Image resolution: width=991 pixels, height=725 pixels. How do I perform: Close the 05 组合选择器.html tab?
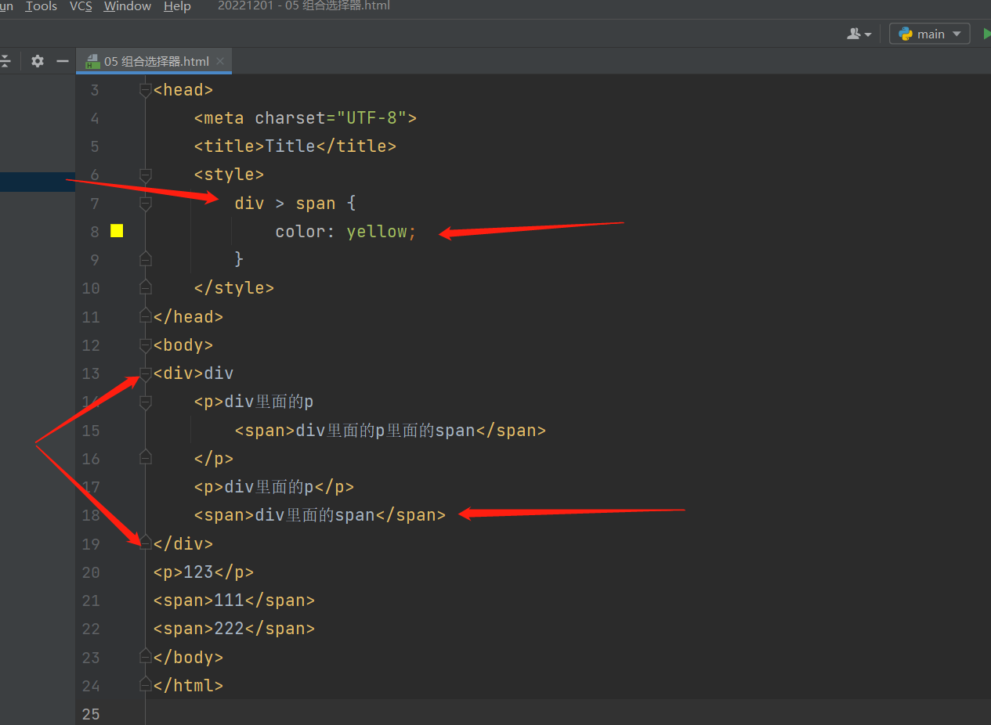point(220,61)
